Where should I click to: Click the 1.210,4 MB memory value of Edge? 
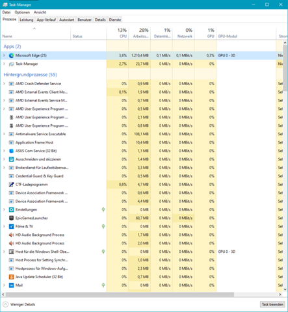tap(140, 55)
